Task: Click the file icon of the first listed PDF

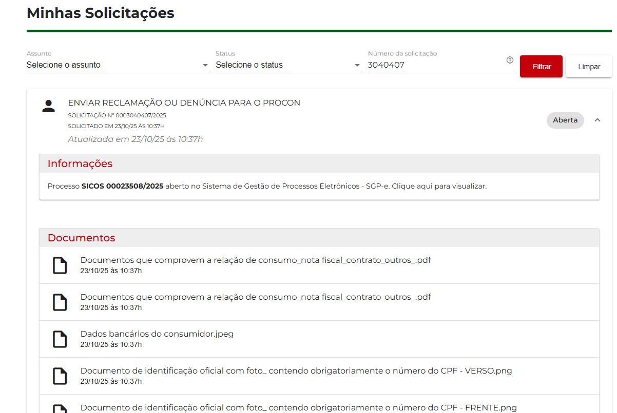Action: [60, 265]
